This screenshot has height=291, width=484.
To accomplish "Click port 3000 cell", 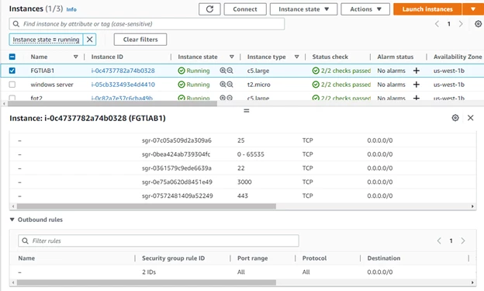I will coord(244,182).
